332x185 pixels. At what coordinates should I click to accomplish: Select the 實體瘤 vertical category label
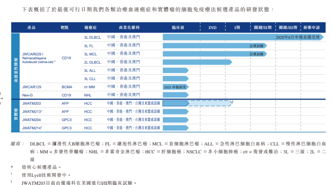point(16,115)
